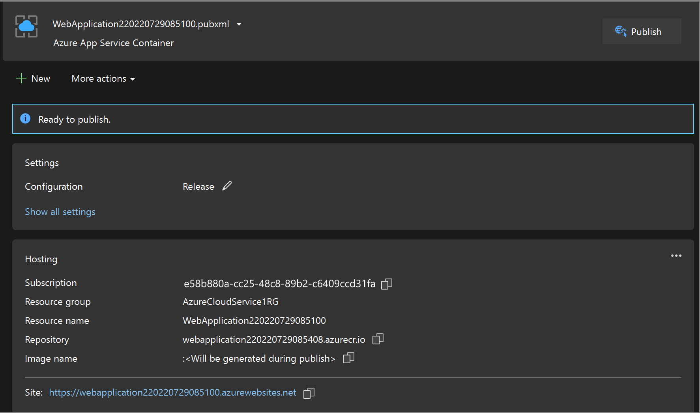Click the Azure cloud container profile icon
Viewport: 700px width, 413px height.
click(26, 26)
